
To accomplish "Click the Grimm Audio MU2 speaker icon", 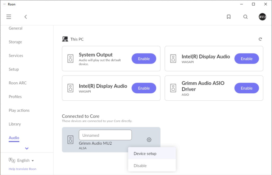I will (x=71, y=140).
